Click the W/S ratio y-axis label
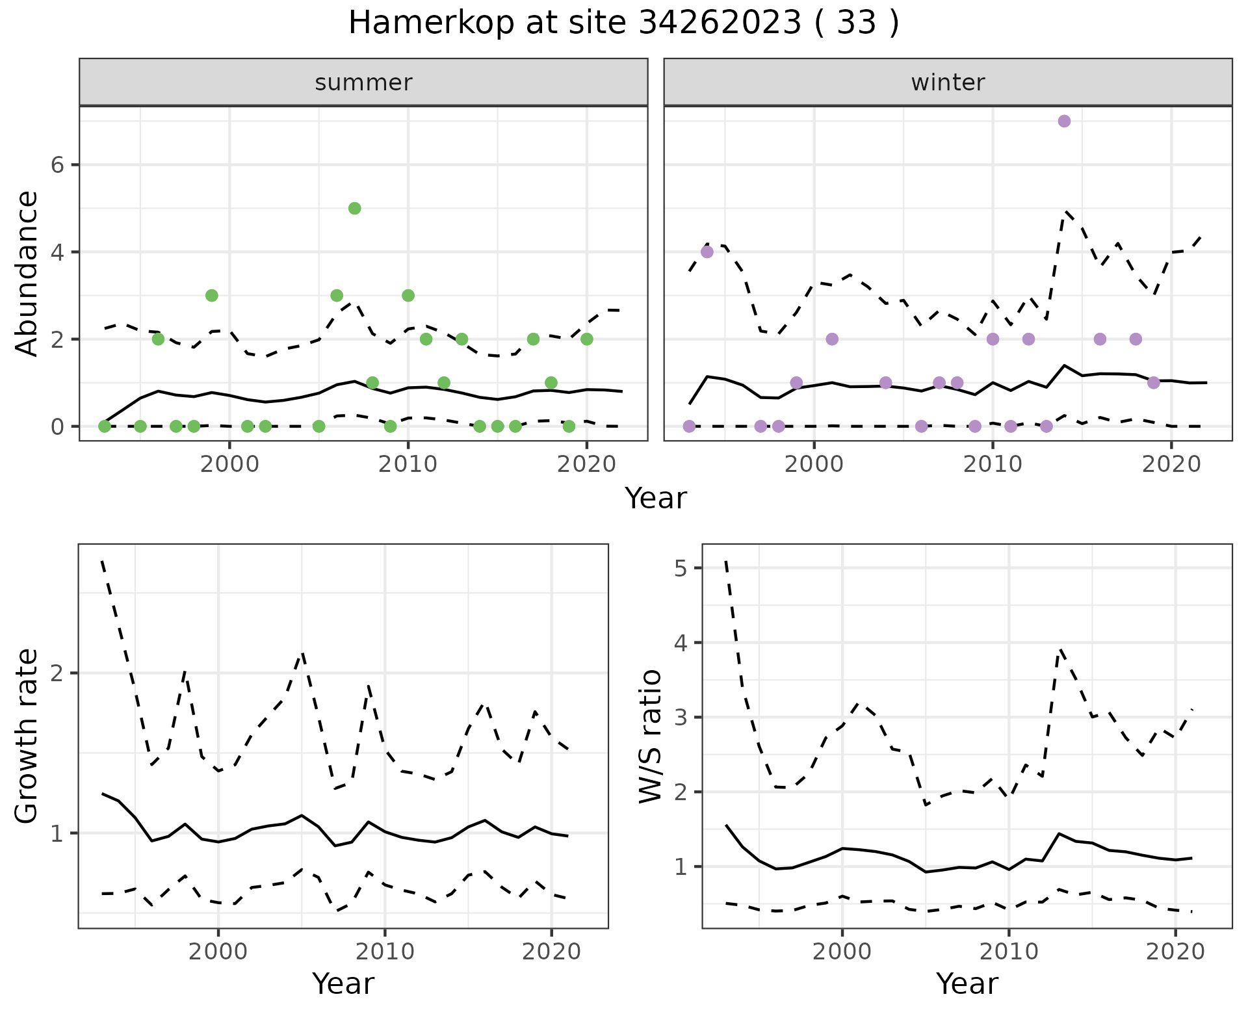Image resolution: width=1248 pixels, height=1014 pixels. pyautogui.click(x=650, y=736)
